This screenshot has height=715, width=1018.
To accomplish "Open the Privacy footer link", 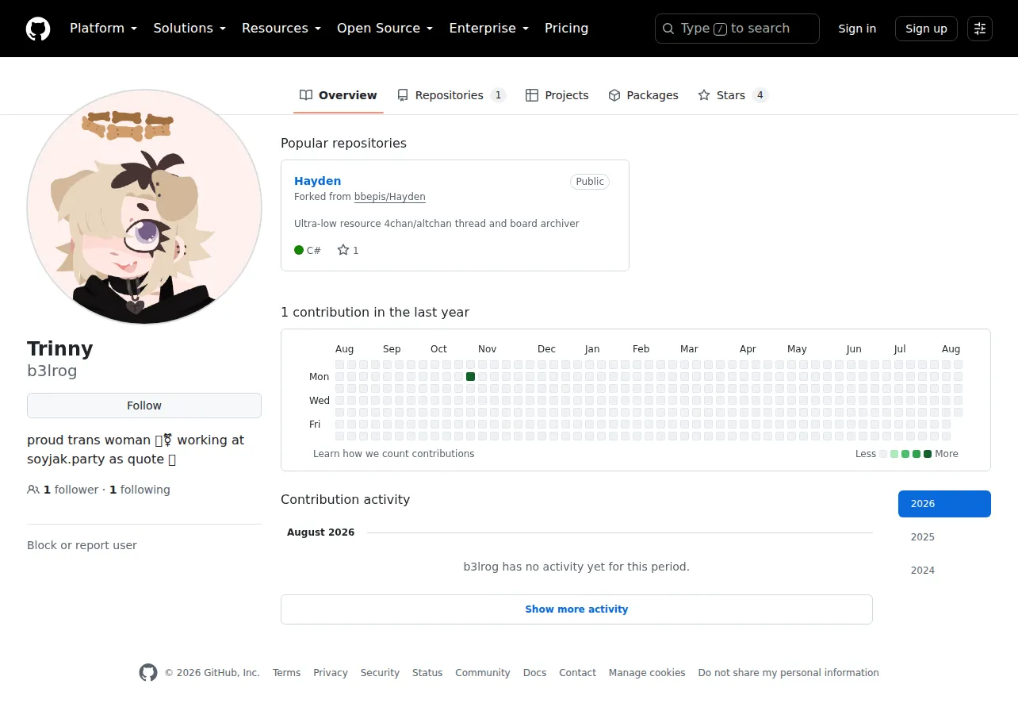I will [x=331, y=673].
